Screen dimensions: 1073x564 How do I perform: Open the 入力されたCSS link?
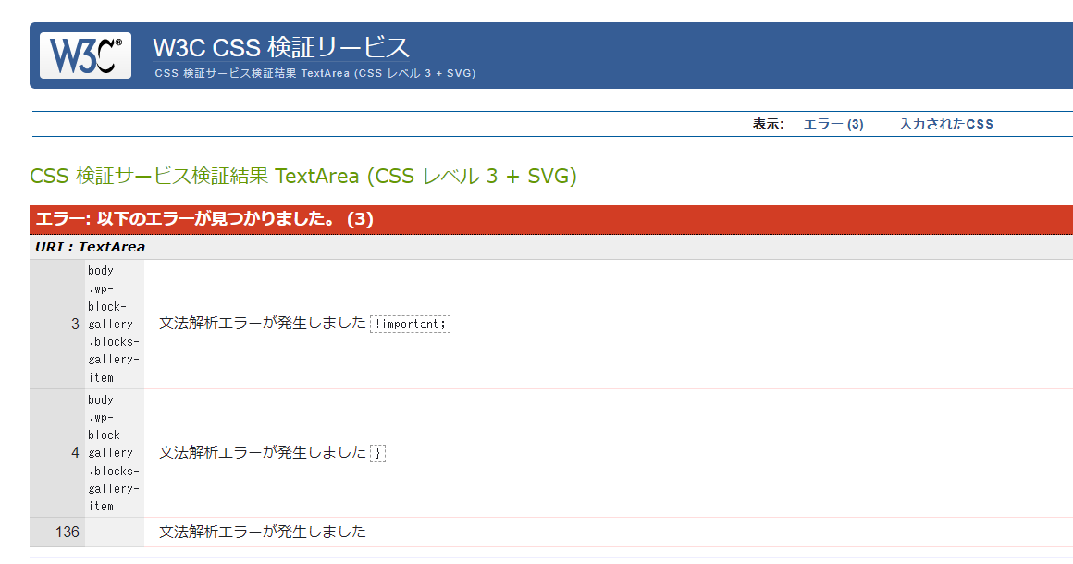[945, 125]
